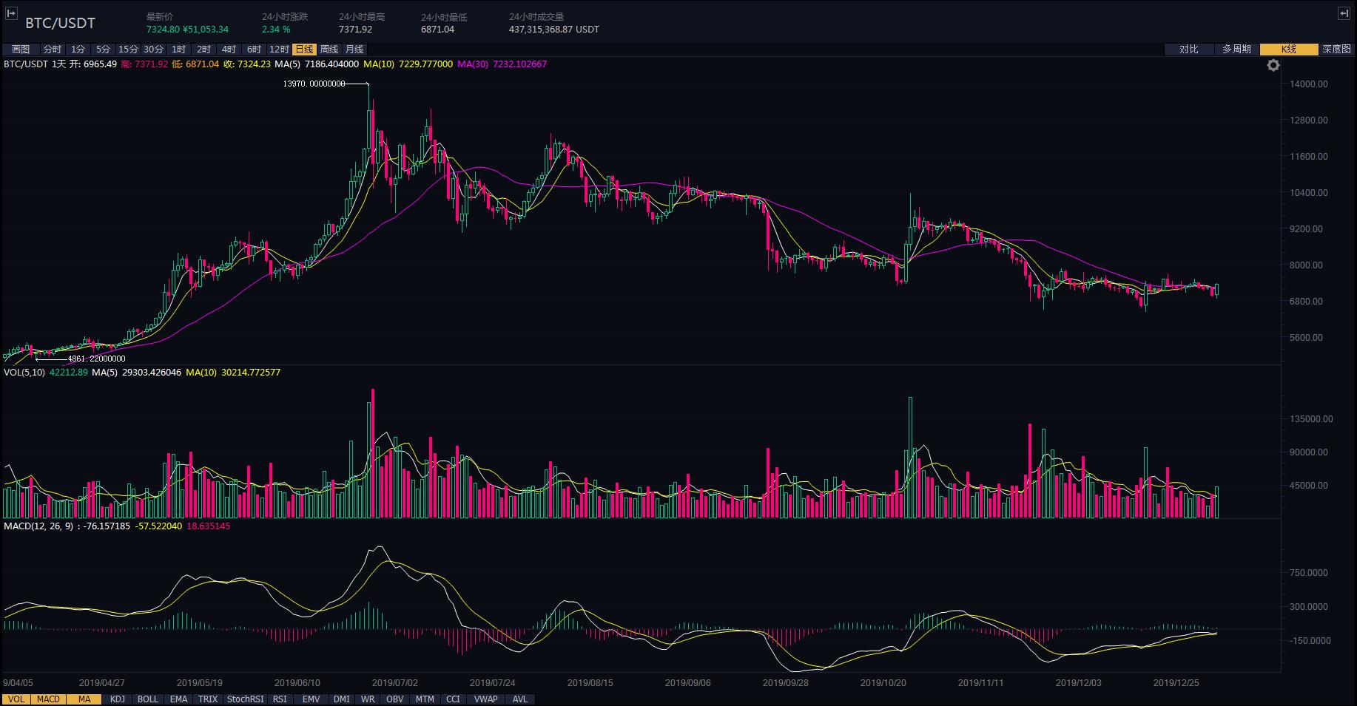Click the 24h volume 437,315,368.87 USDT

coord(554,30)
